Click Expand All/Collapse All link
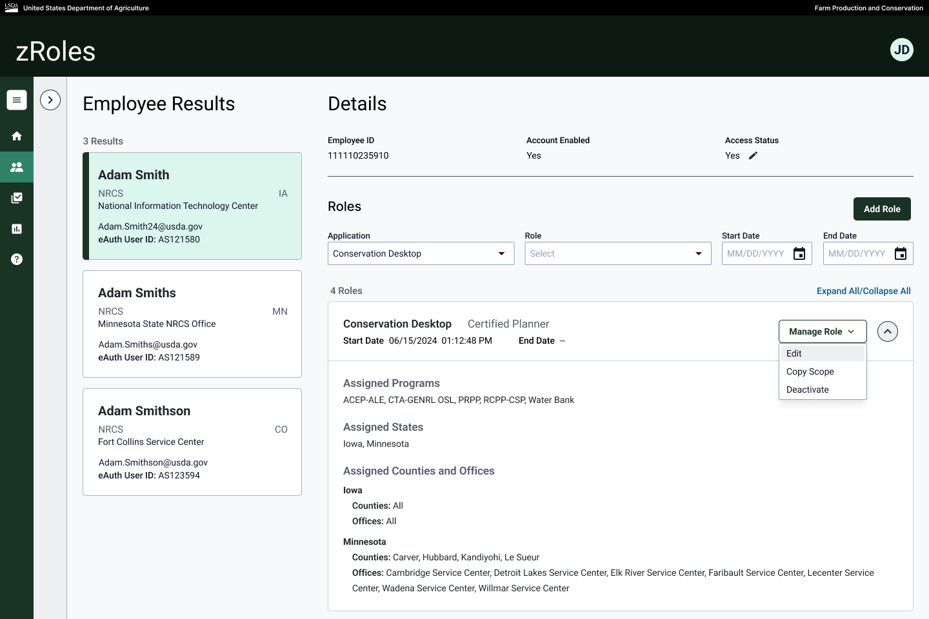 click(x=863, y=291)
